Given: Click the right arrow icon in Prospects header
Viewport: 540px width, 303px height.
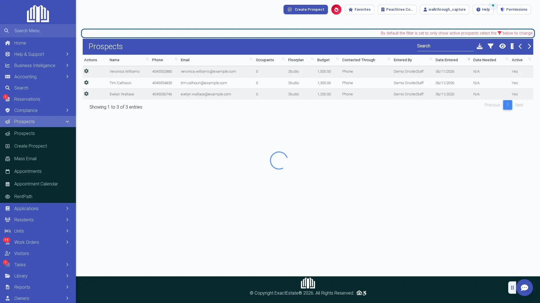Looking at the screenshot, I should coord(529,46).
